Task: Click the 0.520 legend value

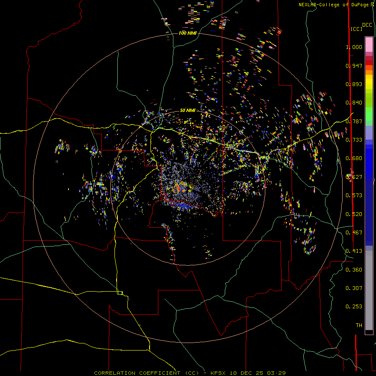Action: pos(354,214)
